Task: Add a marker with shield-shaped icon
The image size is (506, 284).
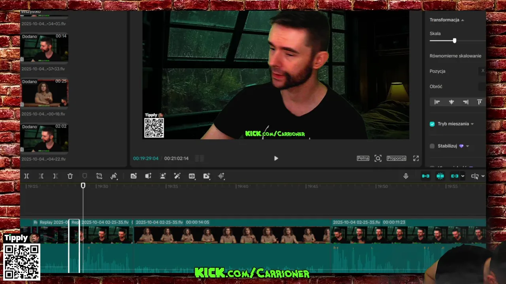Action: 84,176
